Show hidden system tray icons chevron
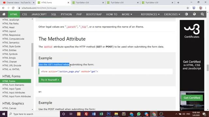The image size is (209, 117). (176, 114)
